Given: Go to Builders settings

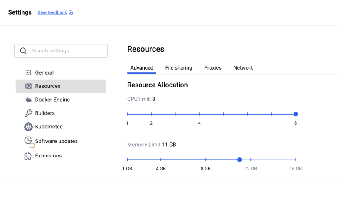Looking at the screenshot, I should coord(61,113).
